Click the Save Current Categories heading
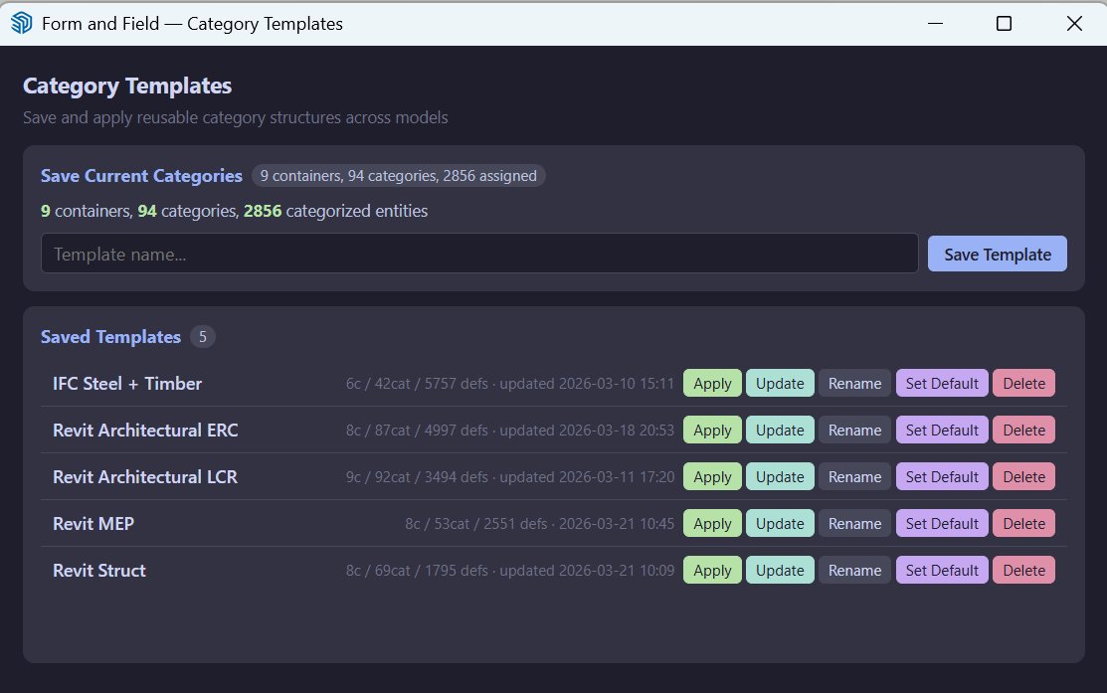 [x=140, y=176]
